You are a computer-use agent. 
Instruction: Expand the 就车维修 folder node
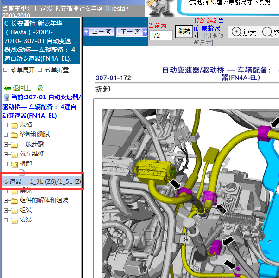[x=6, y=155]
